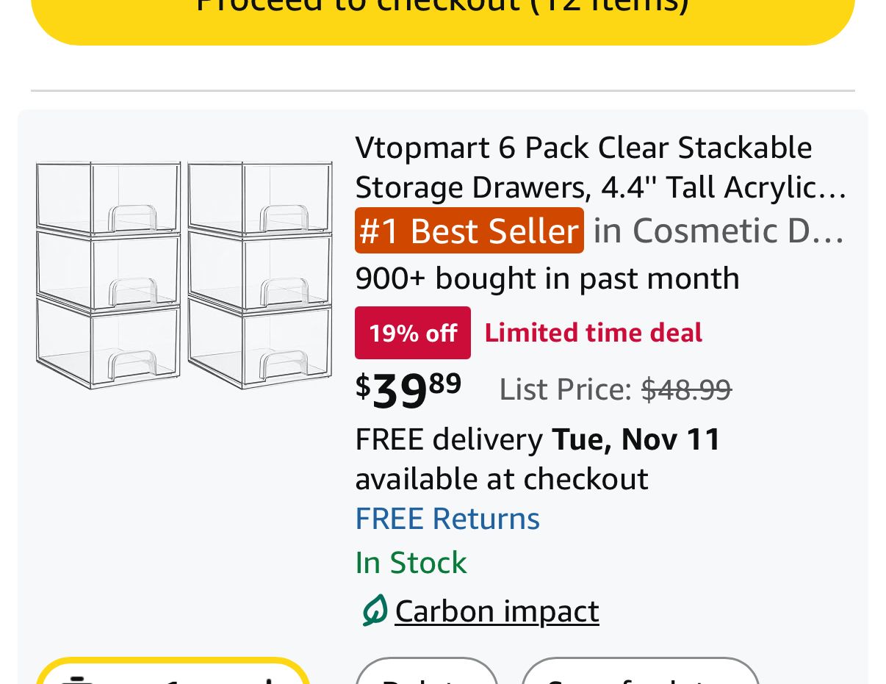This screenshot has height=684, width=886.
Task: Tap the green In Stock status
Action: pos(411,563)
